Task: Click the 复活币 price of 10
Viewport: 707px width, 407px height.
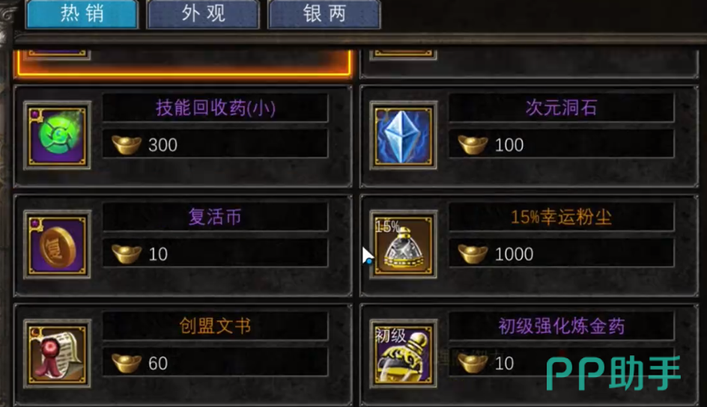Action: tap(158, 254)
